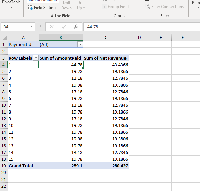This screenshot has height=191, width=200.
Task: Click the Filter Connections icon
Action: [x=148, y=6]
